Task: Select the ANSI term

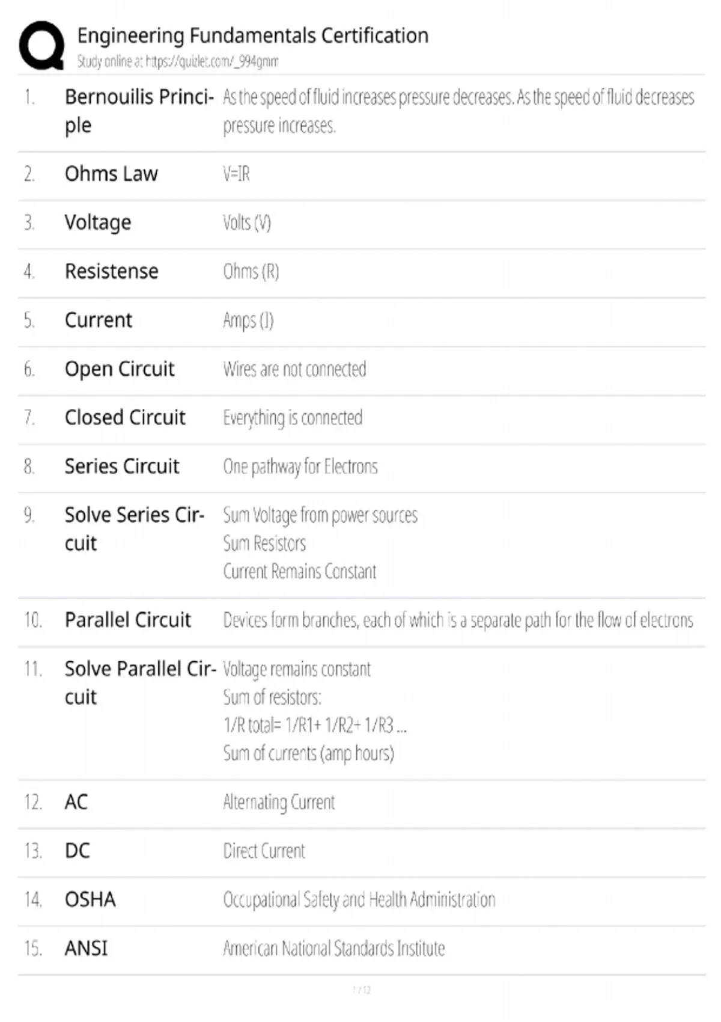Action: (x=86, y=948)
